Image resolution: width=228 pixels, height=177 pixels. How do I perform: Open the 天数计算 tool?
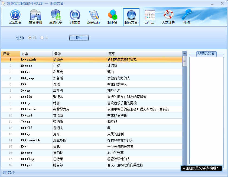click(168, 17)
